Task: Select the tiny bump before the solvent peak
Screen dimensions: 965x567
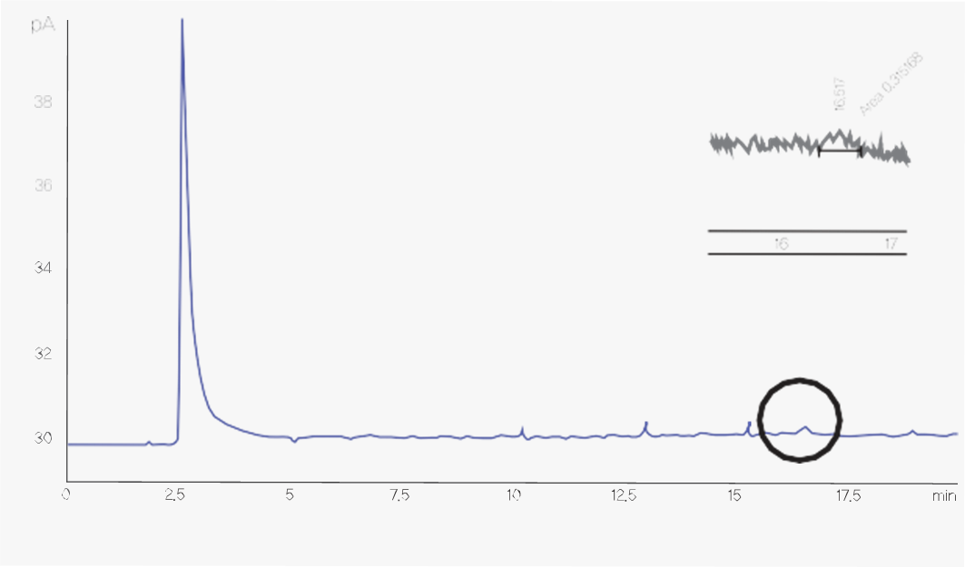Action: click(x=149, y=442)
